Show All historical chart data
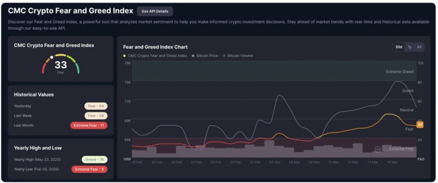This screenshot has height=183, width=438. pos(419,47)
